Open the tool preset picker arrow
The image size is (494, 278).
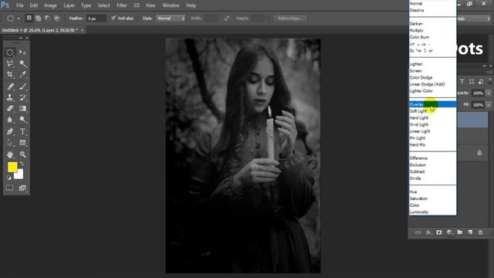pyautogui.click(x=19, y=19)
